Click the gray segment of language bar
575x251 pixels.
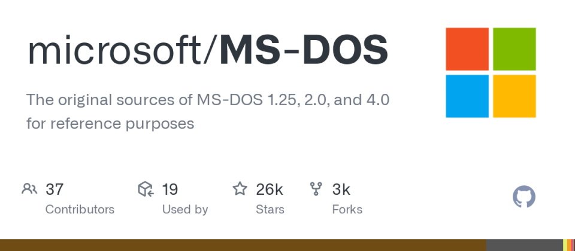pyautogui.click(x=525, y=245)
